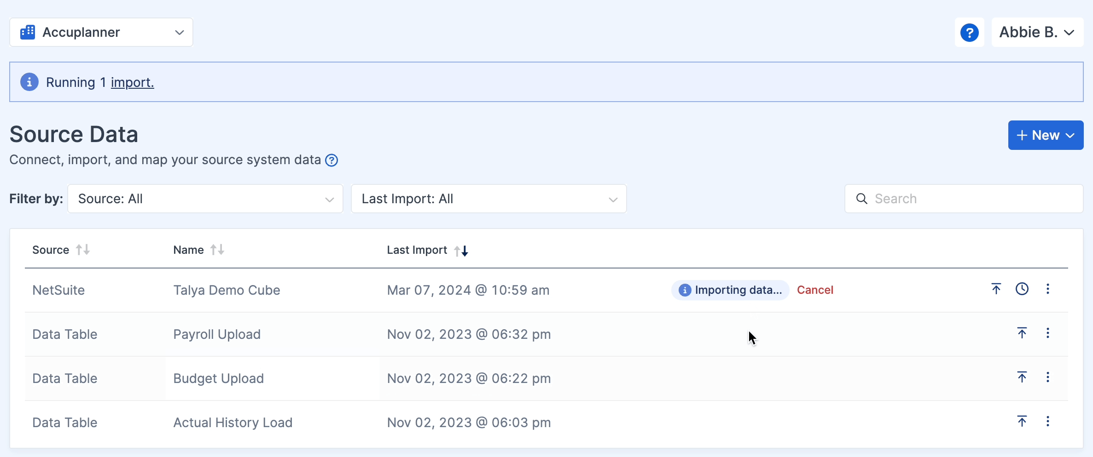The width and height of the screenshot is (1093, 457).
Task: Expand the New button dropdown chevron
Action: [1069, 135]
